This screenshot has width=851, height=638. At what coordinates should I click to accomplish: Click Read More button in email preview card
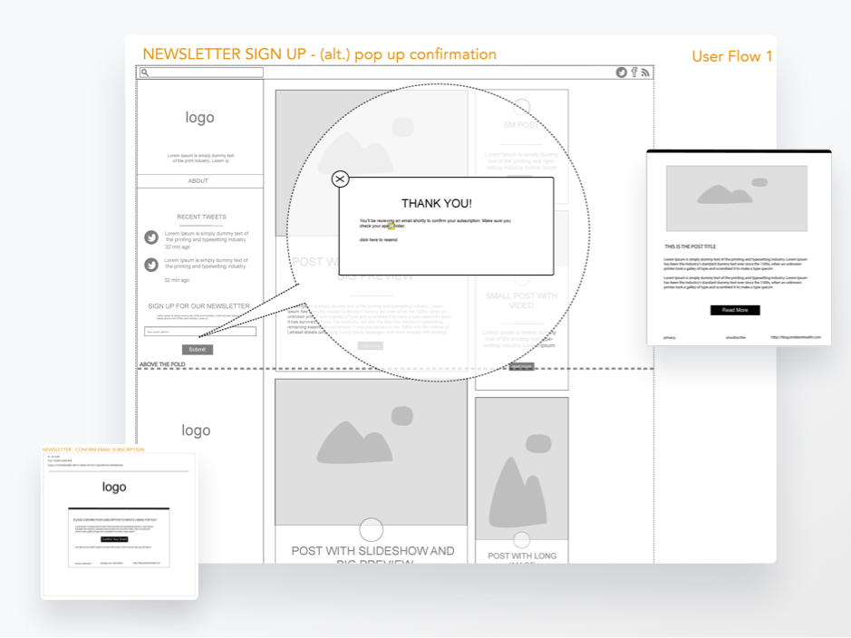pyautogui.click(x=735, y=310)
